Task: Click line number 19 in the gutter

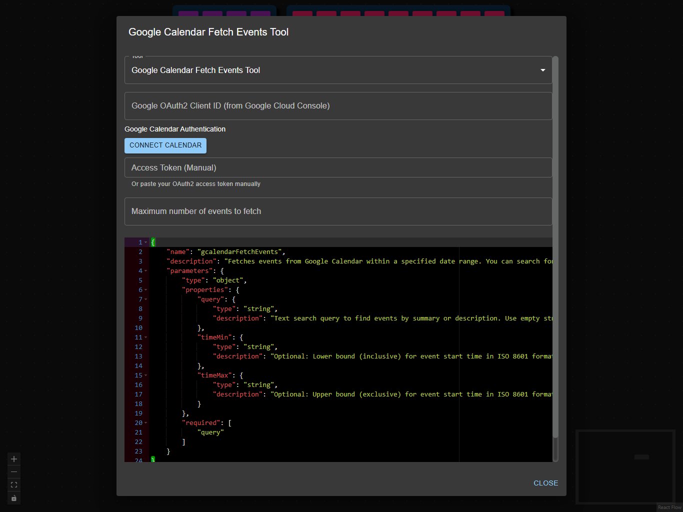Action: (x=138, y=413)
